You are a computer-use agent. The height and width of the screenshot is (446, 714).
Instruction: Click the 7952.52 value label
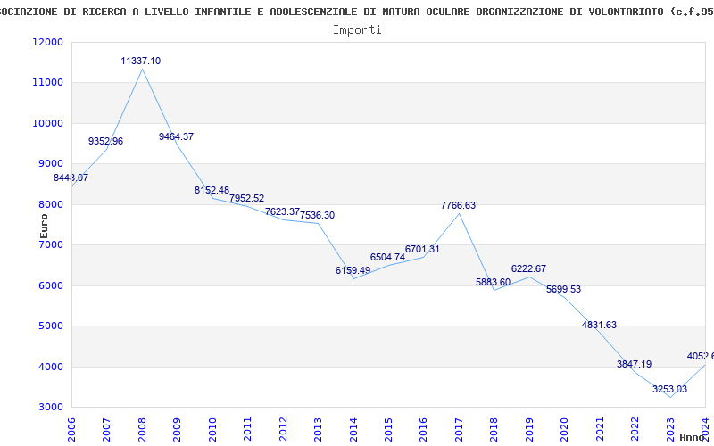(247, 198)
